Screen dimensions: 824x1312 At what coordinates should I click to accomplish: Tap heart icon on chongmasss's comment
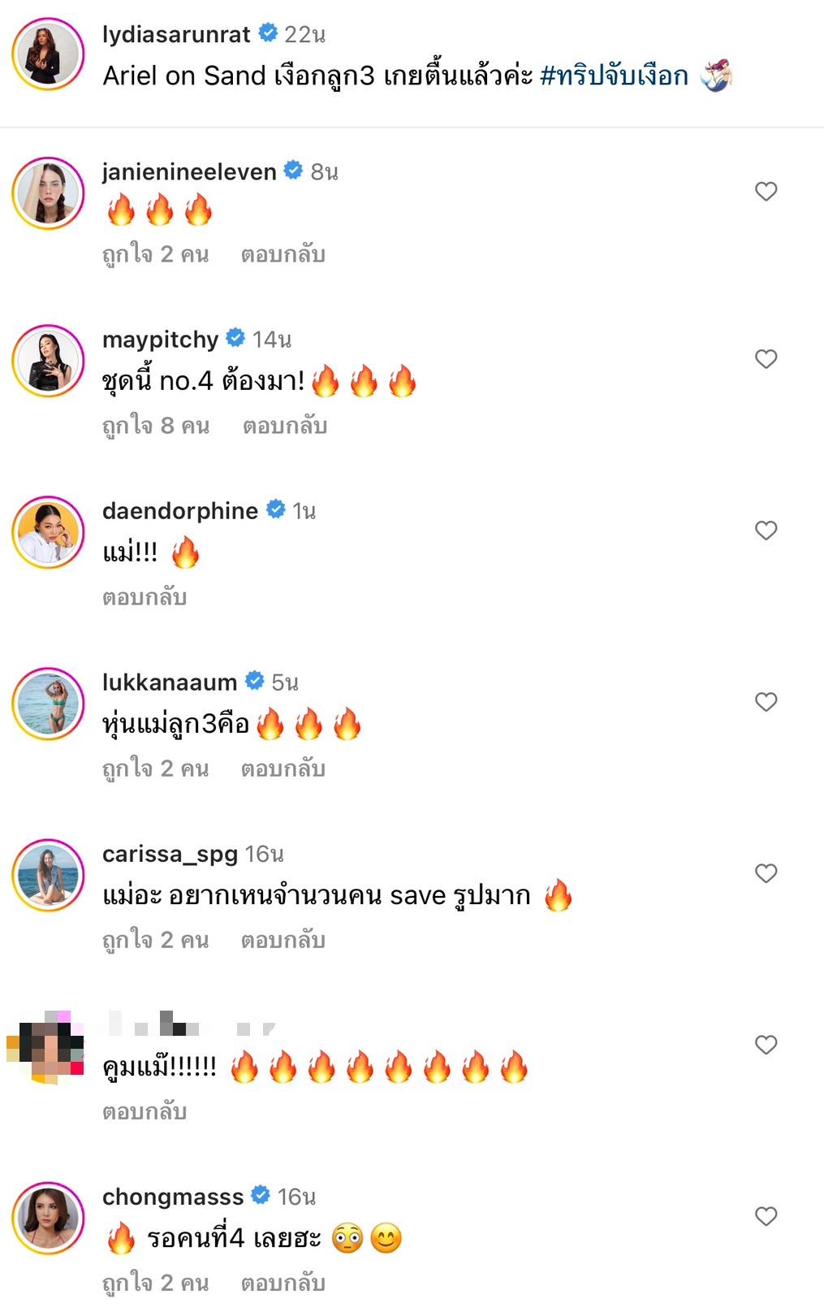pyautogui.click(x=766, y=1216)
